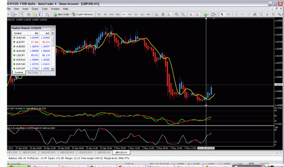Select the bar chart icon
The width and height of the screenshot is (284, 167).
coord(156,14)
